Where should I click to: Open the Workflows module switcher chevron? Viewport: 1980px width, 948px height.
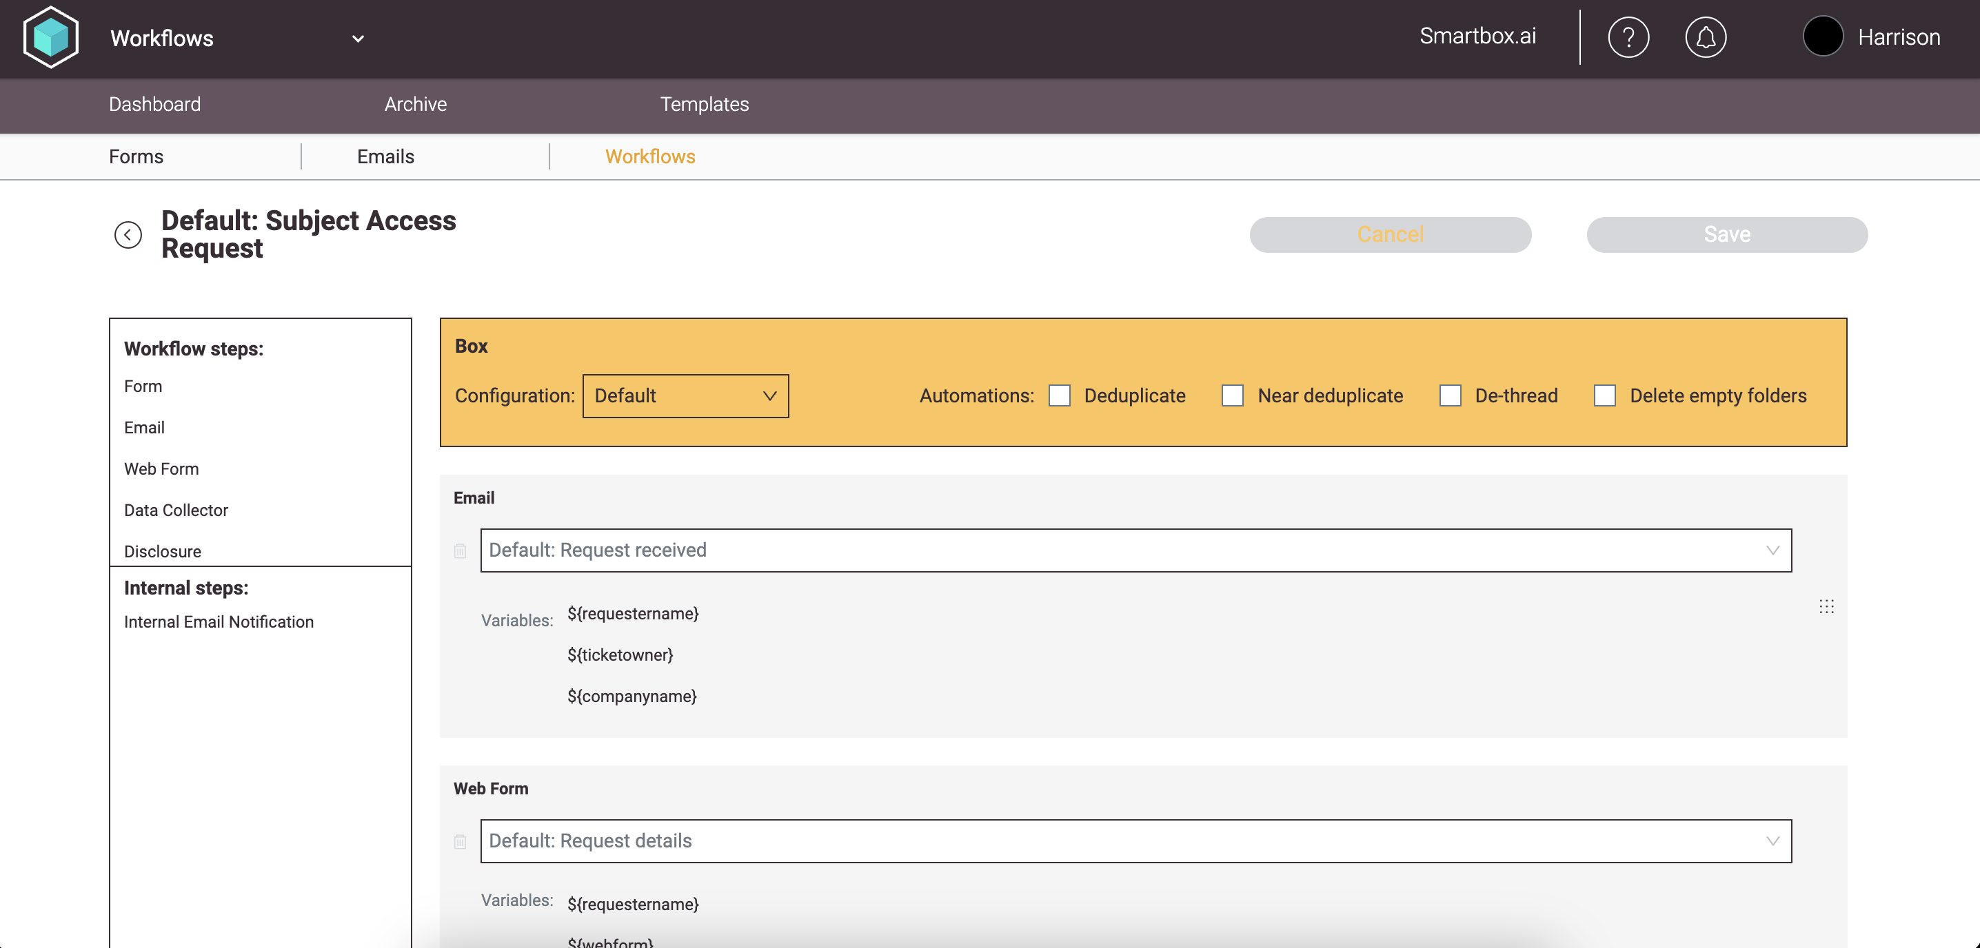pos(357,39)
